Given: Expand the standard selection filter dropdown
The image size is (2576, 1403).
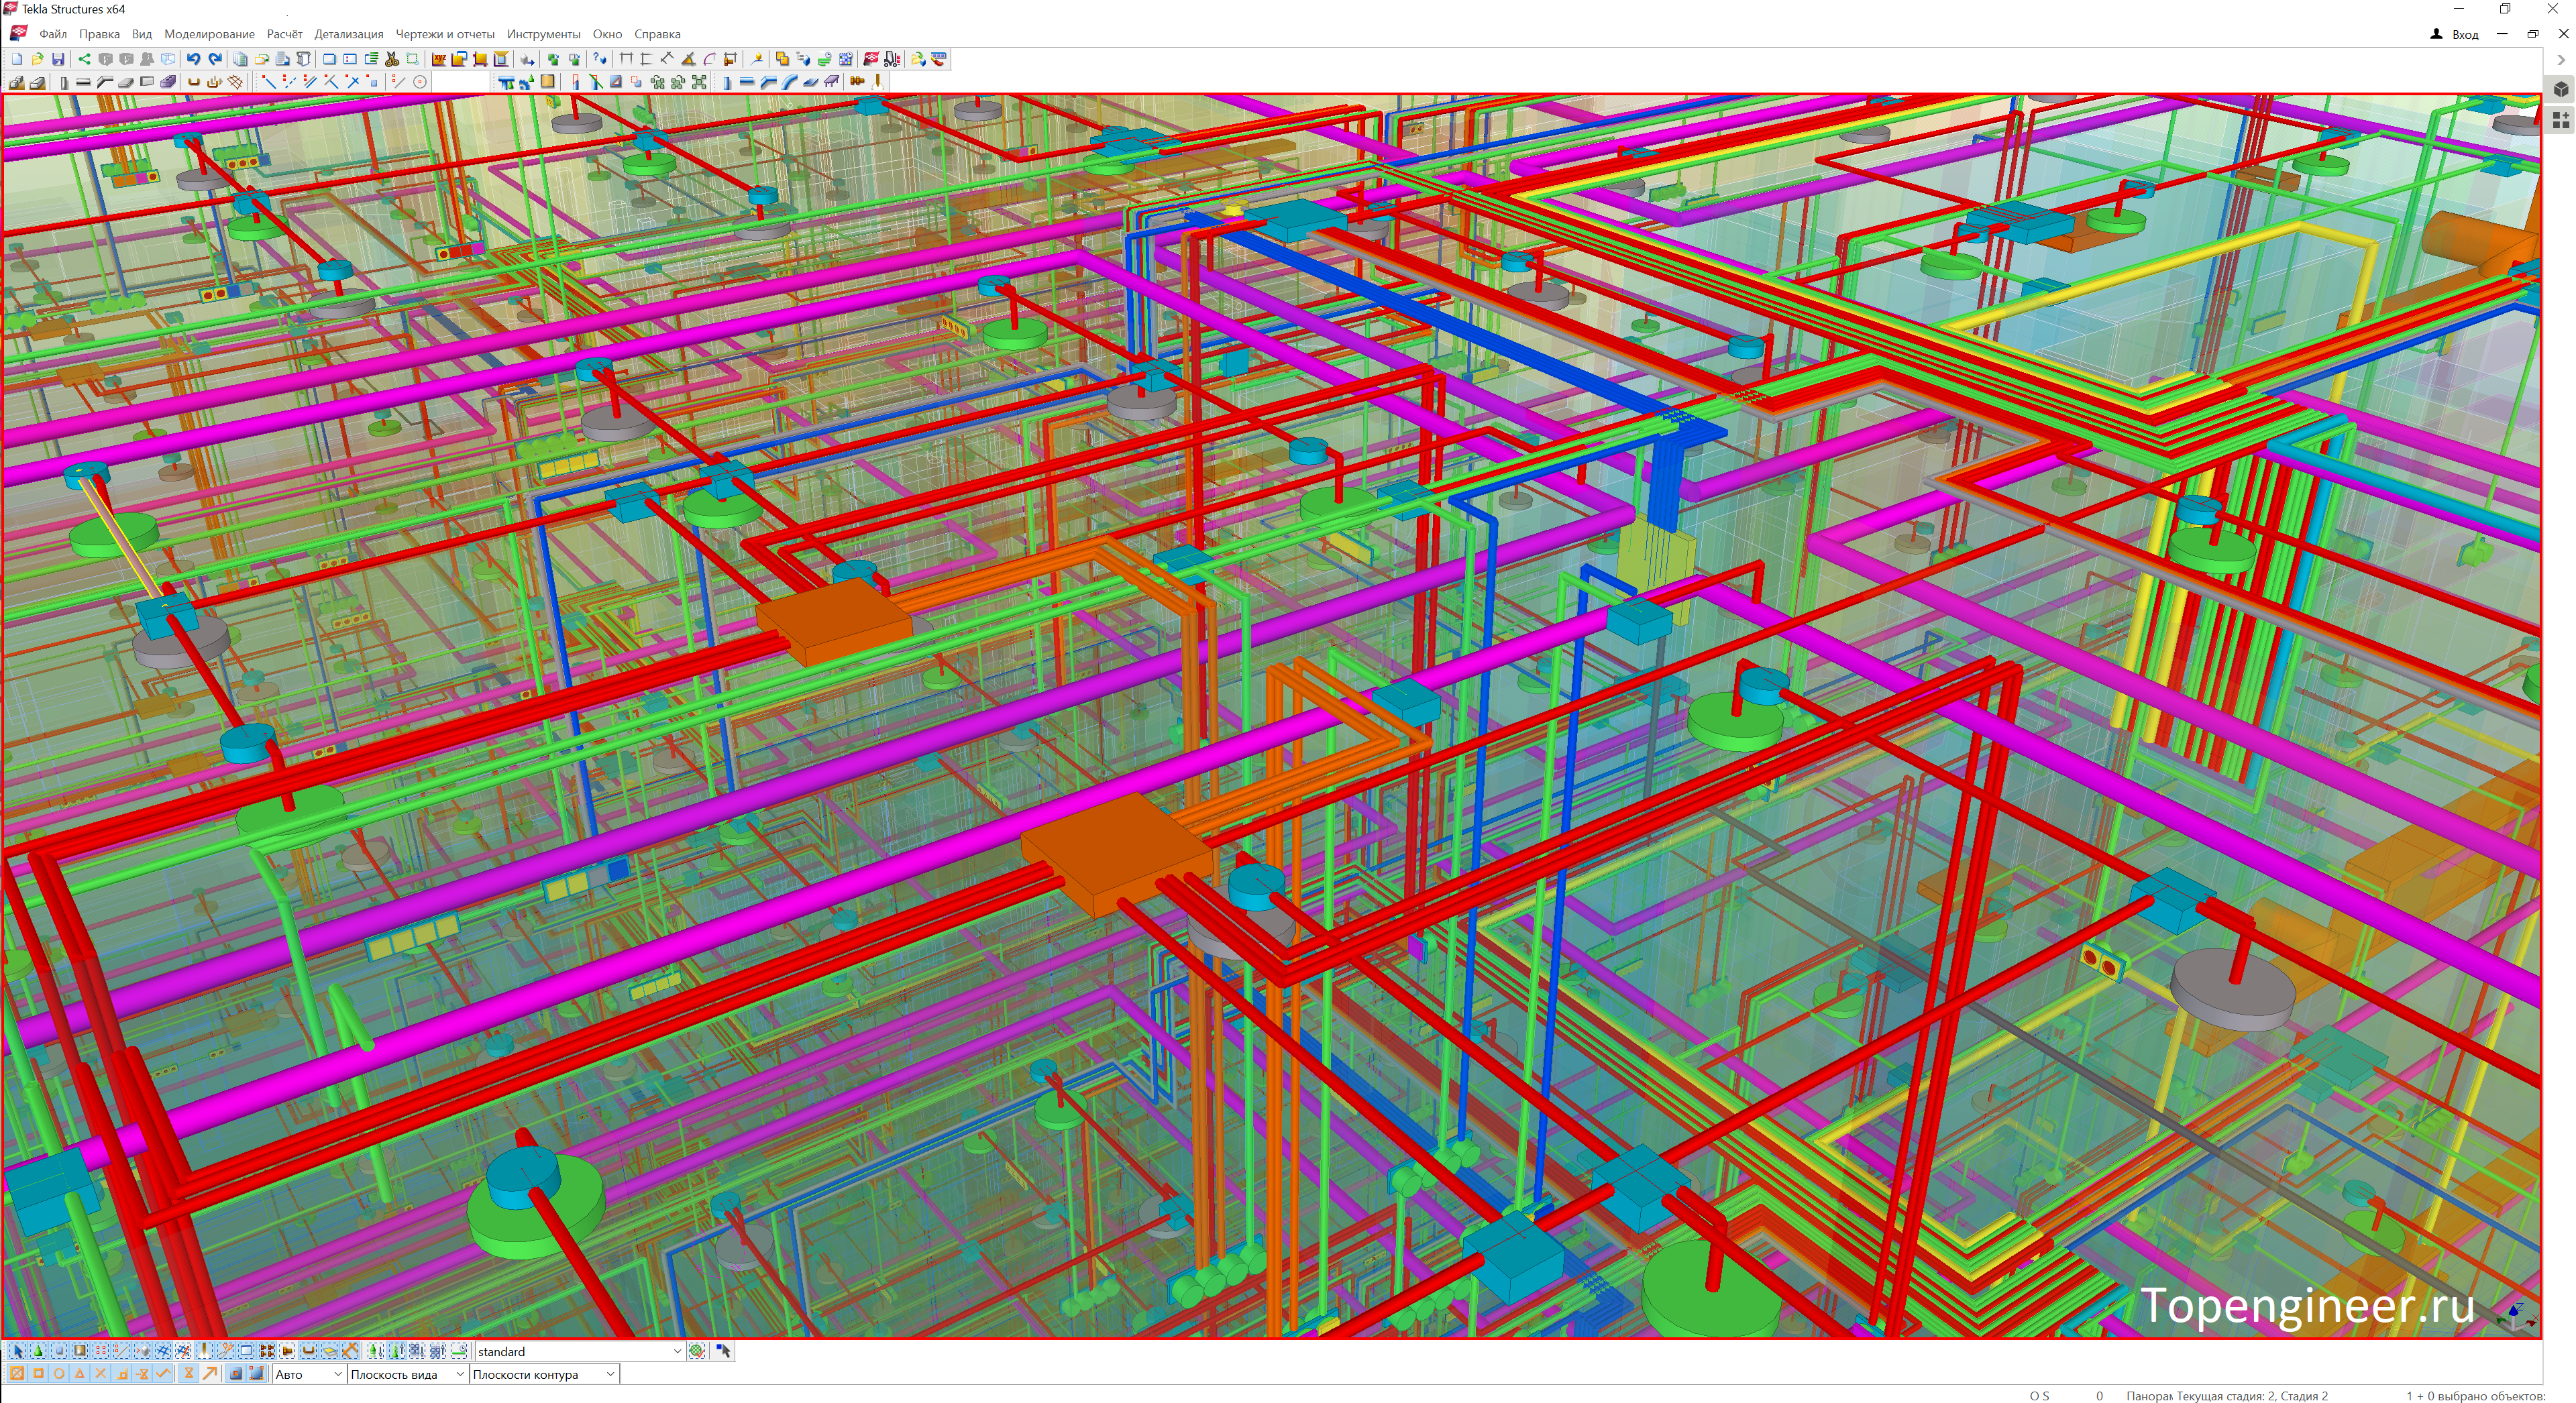Looking at the screenshot, I should tap(677, 1351).
